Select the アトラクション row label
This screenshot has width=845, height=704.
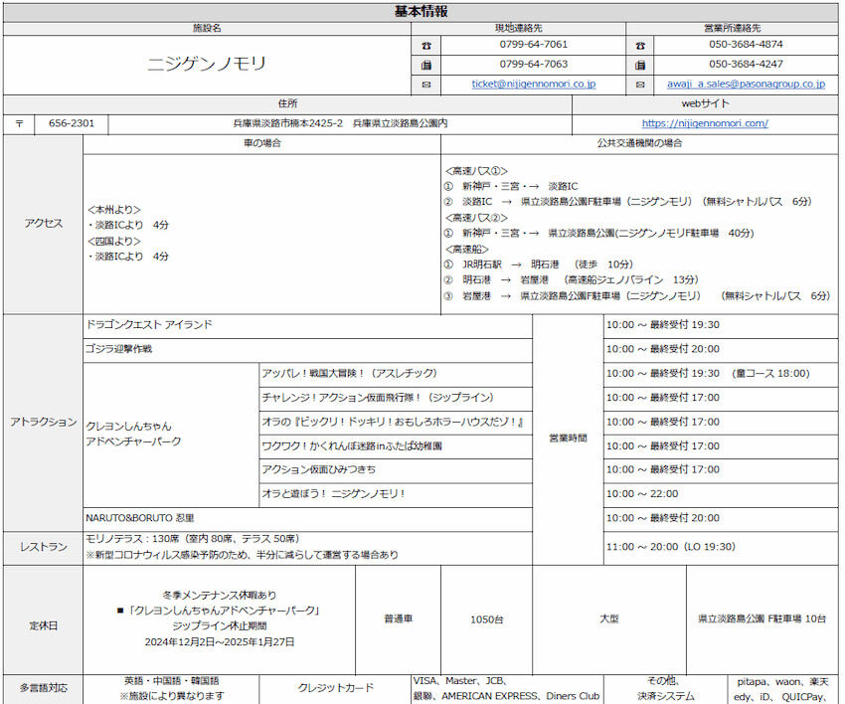43,423
